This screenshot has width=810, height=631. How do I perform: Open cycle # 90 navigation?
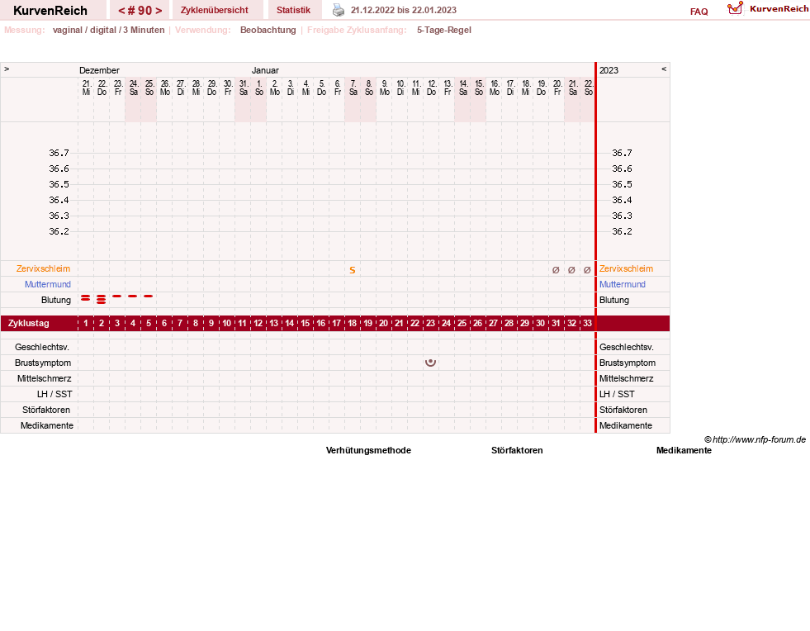pyautogui.click(x=140, y=11)
